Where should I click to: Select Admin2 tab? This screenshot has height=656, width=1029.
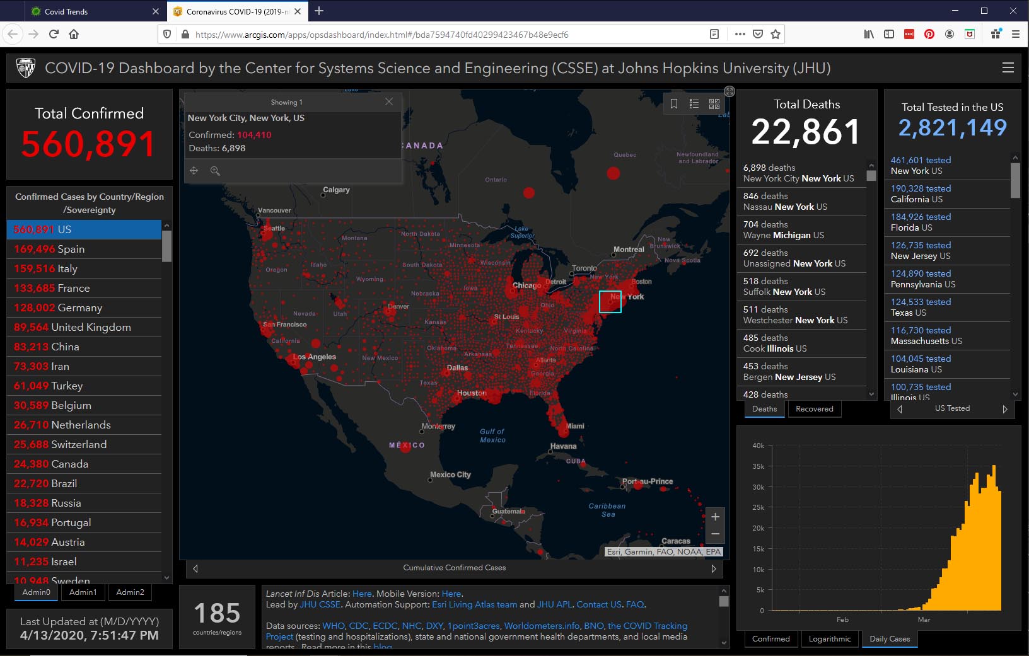tap(131, 592)
